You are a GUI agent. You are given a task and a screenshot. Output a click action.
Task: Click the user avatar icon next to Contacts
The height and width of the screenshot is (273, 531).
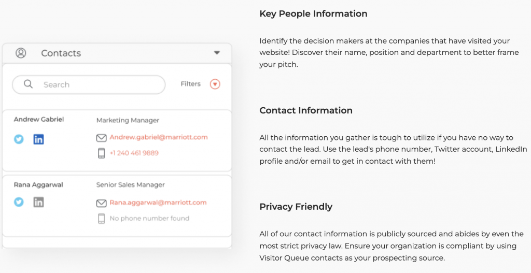[x=21, y=53]
